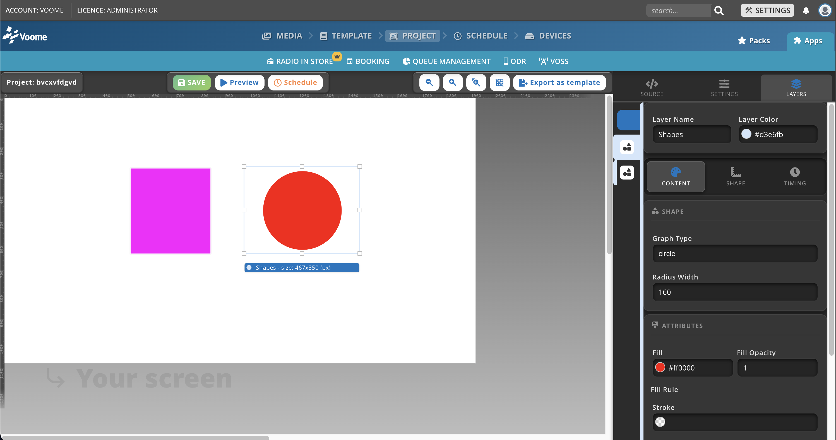Switch to the LAYERS panel tab
Image resolution: width=836 pixels, height=440 pixels.
[x=796, y=88]
